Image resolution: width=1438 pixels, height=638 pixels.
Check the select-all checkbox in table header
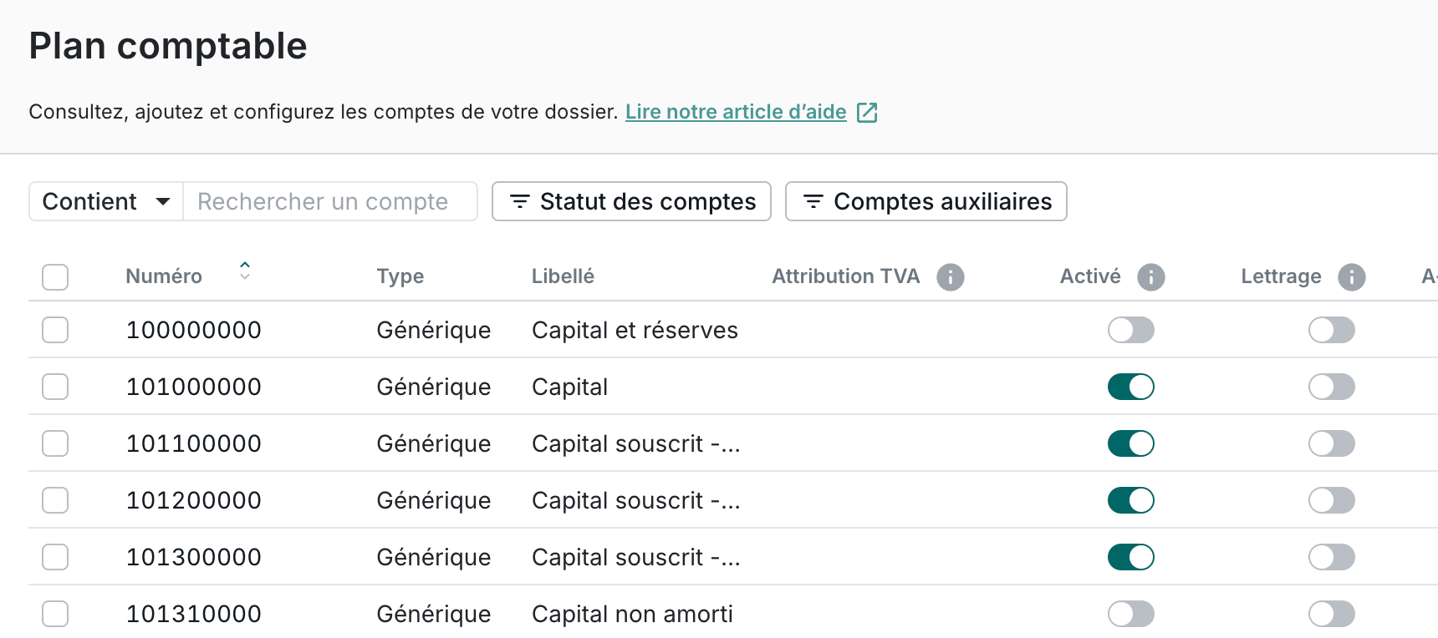(55, 276)
